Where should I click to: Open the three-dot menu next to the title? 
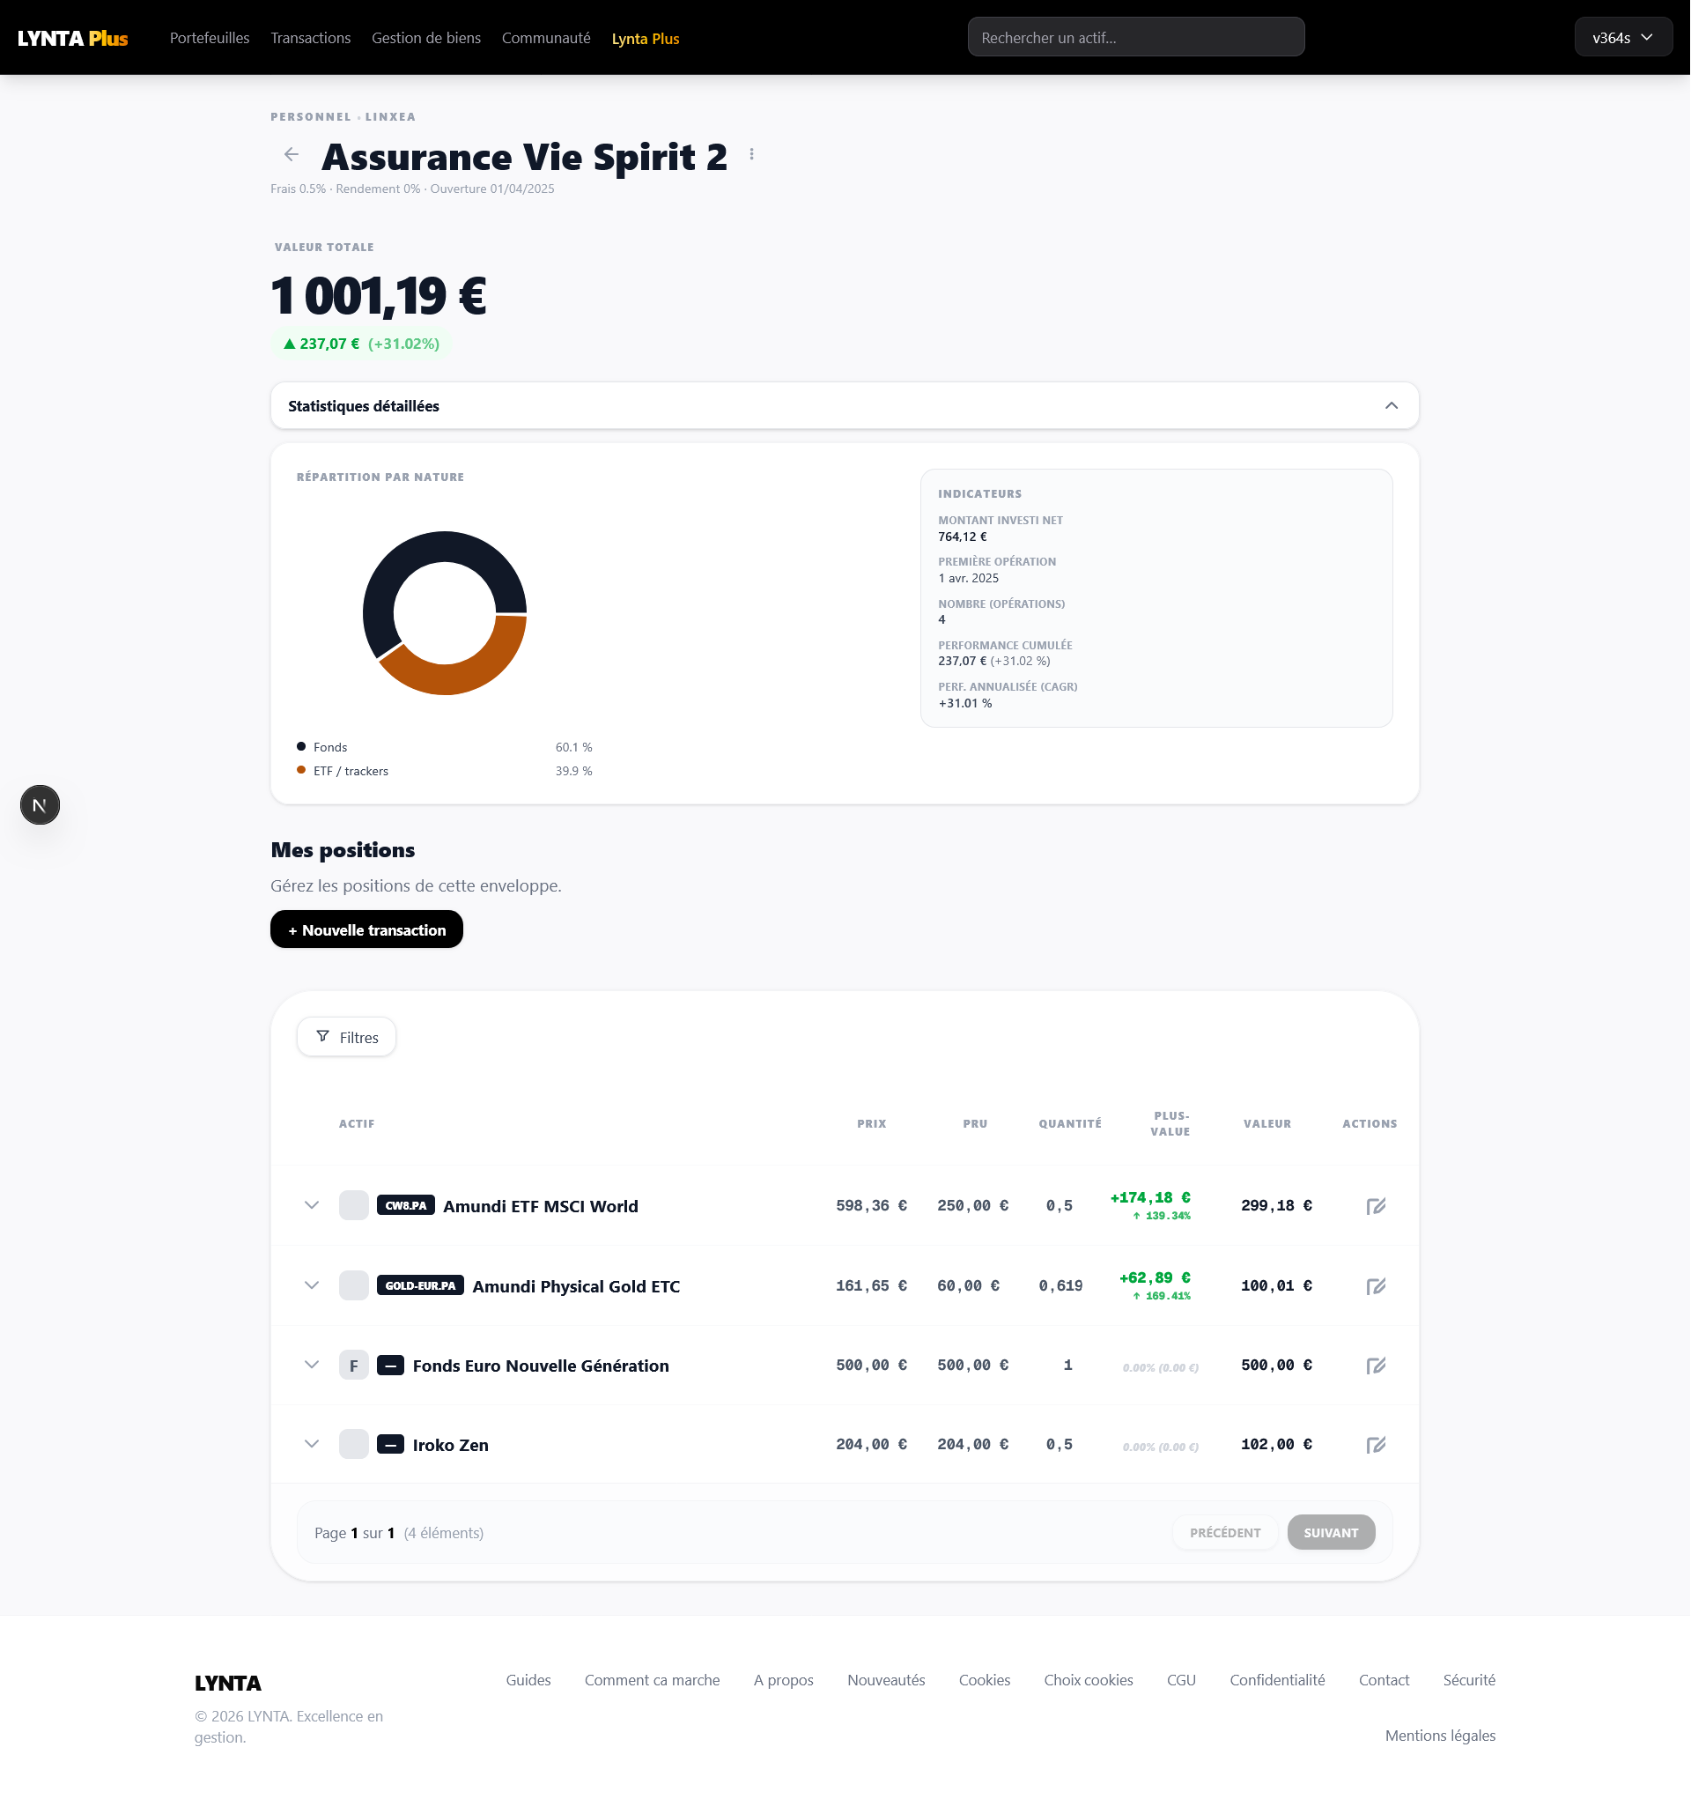click(x=752, y=155)
